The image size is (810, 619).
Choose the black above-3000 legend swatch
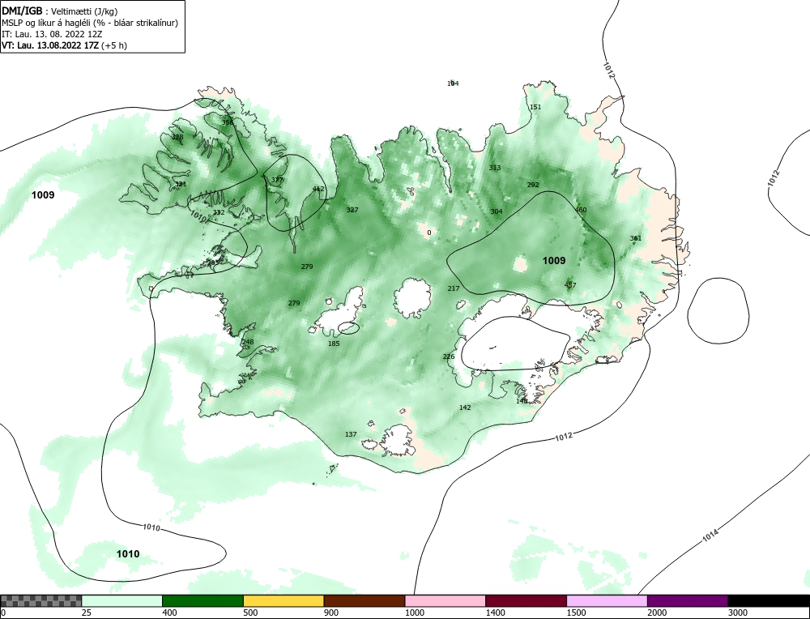pos(769,600)
